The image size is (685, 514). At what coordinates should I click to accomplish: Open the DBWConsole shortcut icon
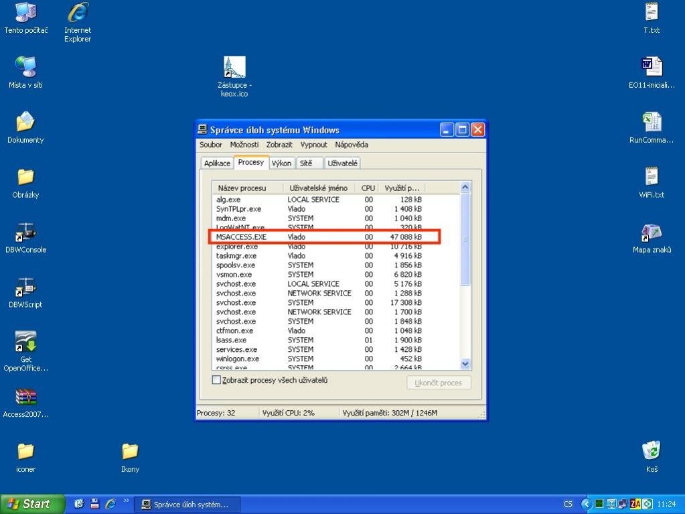click(x=25, y=233)
